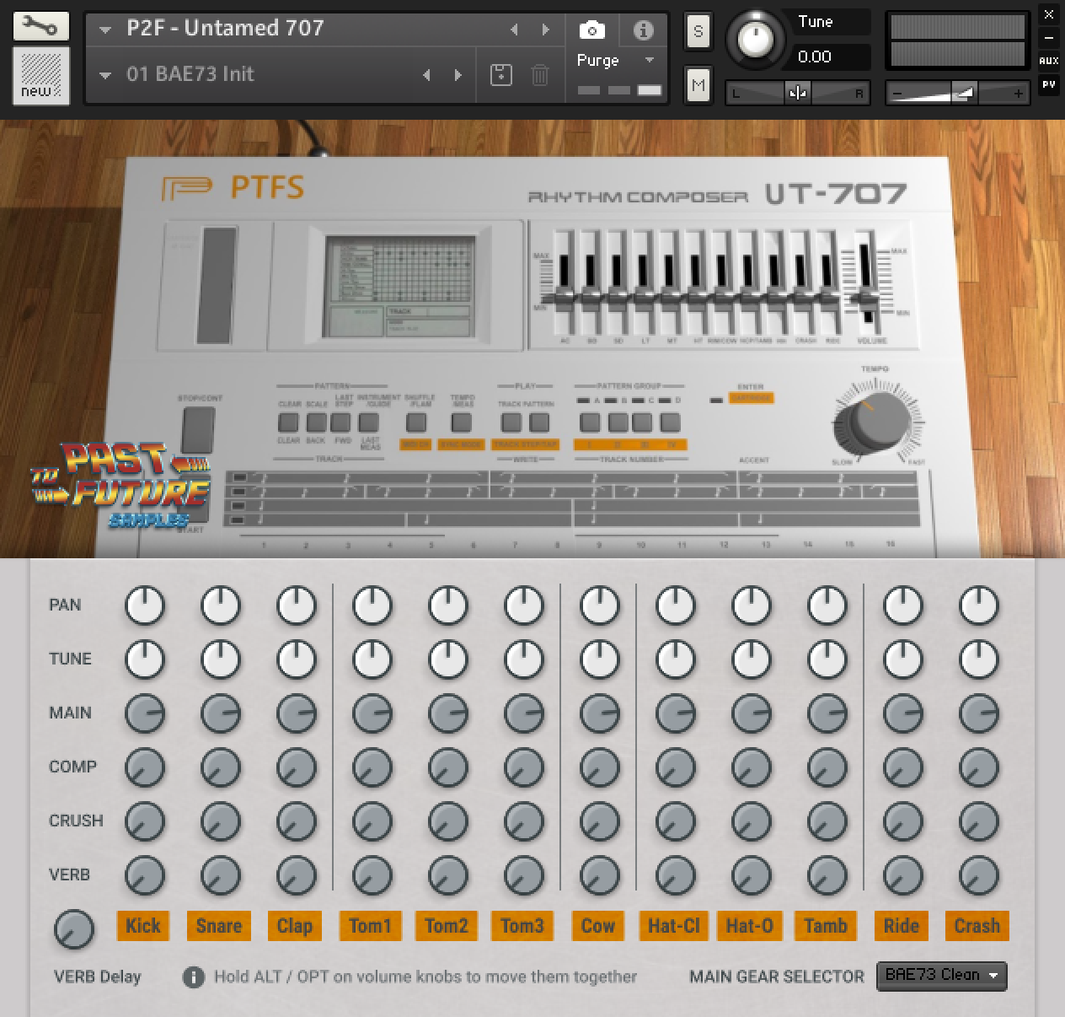The height and width of the screenshot is (1017, 1065).
Task: Select the Ride button
Action: (x=902, y=925)
